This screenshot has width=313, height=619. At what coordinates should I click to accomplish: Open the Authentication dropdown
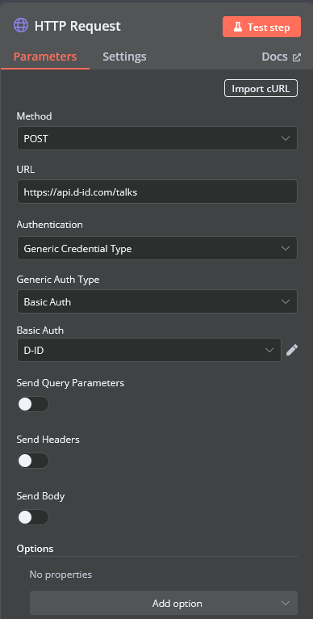[156, 248]
